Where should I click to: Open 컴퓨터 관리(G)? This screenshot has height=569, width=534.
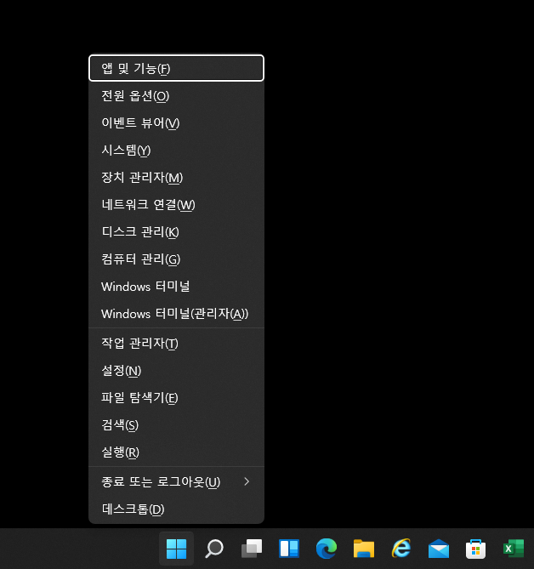[x=176, y=259]
